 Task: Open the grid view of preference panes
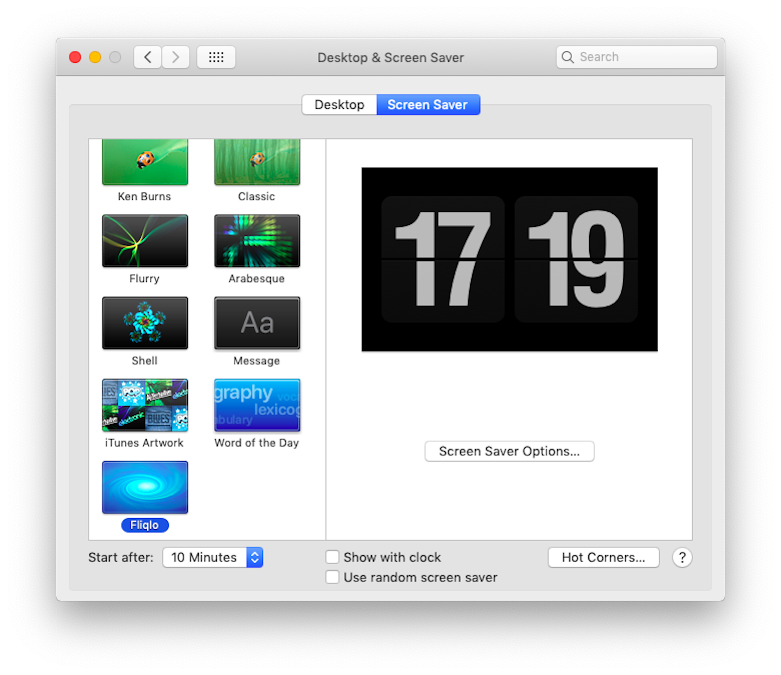[216, 57]
